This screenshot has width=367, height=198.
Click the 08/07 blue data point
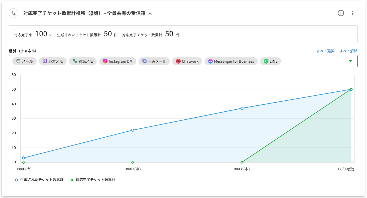click(133, 130)
